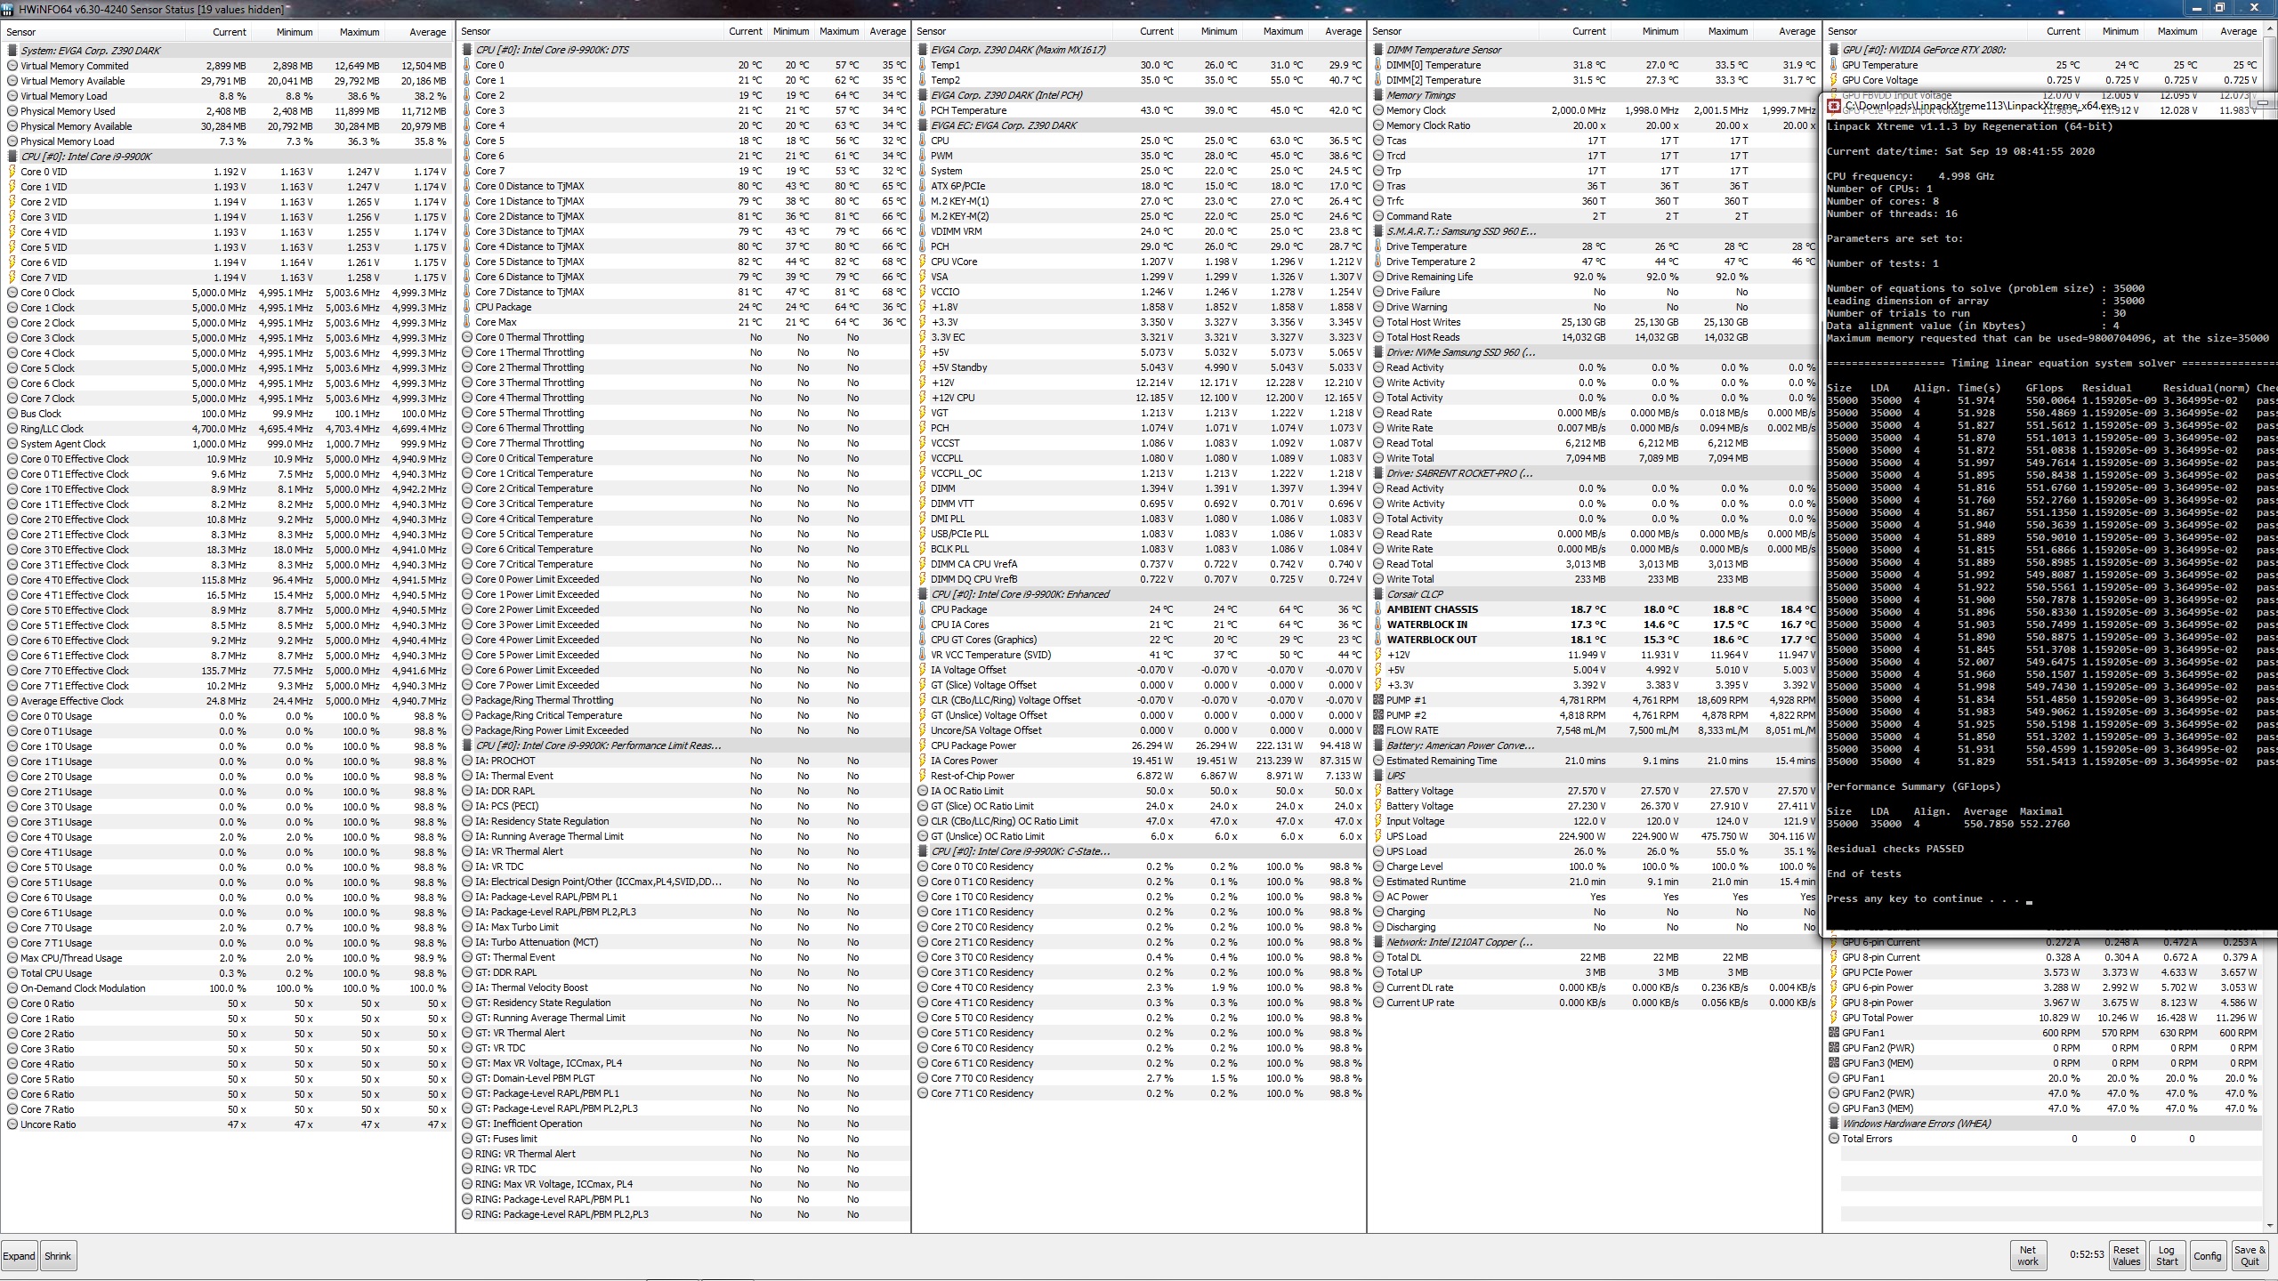The height and width of the screenshot is (1281, 2278).
Task: Click the icon beside Core Max temperature row
Action: 468,322
